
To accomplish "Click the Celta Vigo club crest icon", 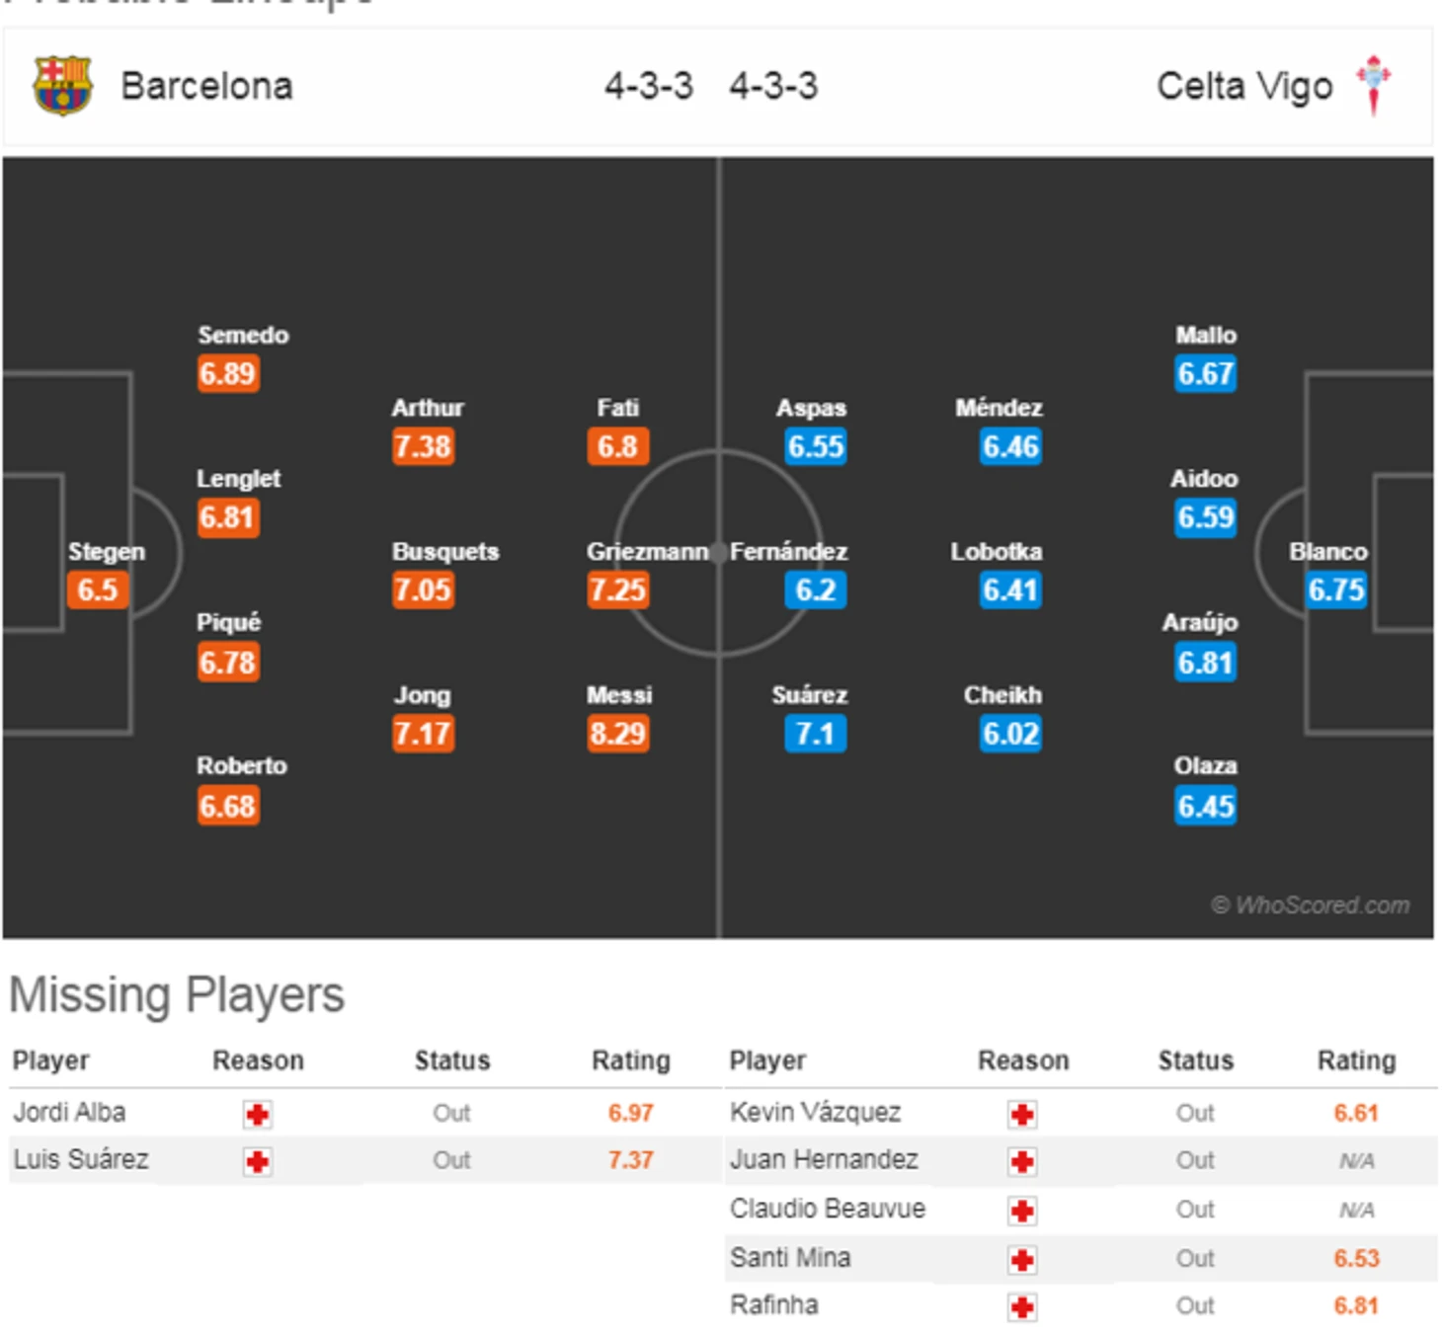I will click(1374, 85).
